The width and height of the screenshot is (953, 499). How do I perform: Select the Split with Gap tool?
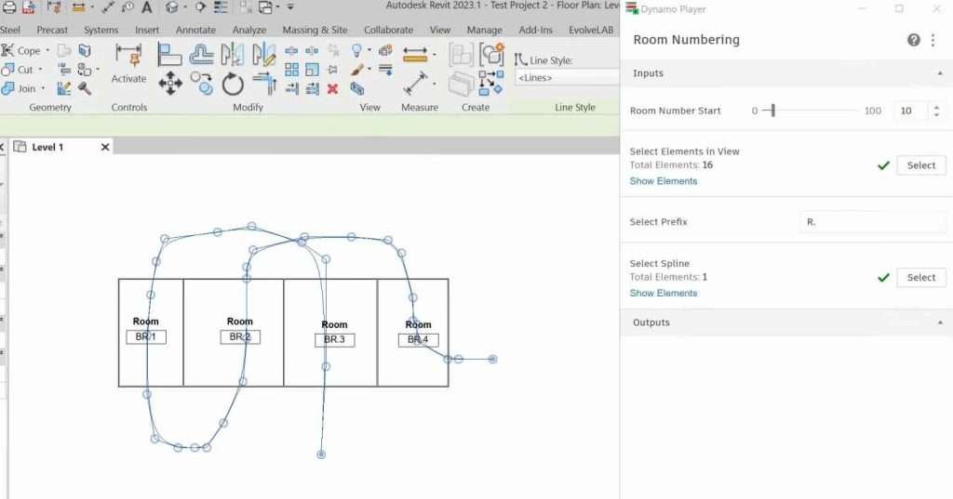pyautogui.click(x=312, y=51)
